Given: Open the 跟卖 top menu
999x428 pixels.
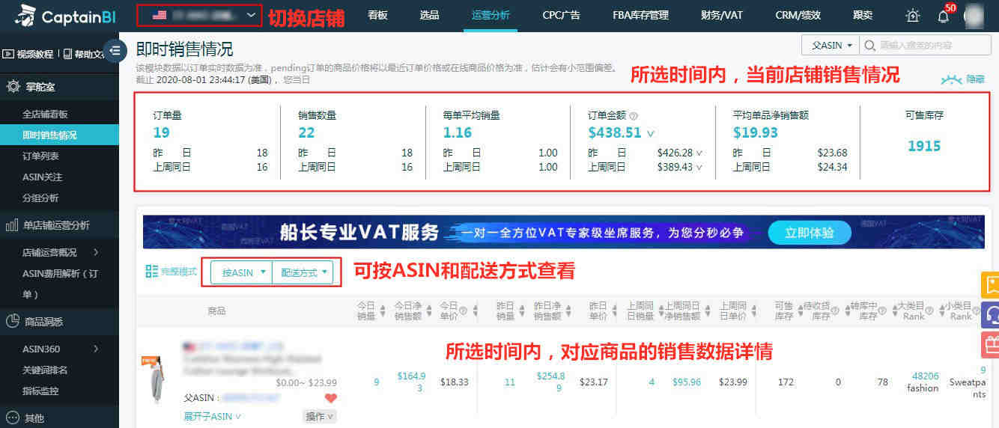Looking at the screenshot, I should [862, 15].
